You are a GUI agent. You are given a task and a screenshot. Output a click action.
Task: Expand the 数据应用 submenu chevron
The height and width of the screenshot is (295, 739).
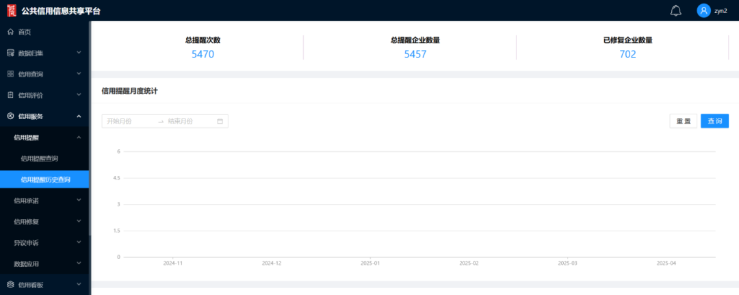[79, 263]
